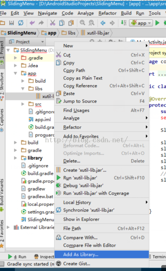Click the Back navigation arrow icon
The height and width of the screenshot is (271, 166).
(x=103, y=23)
